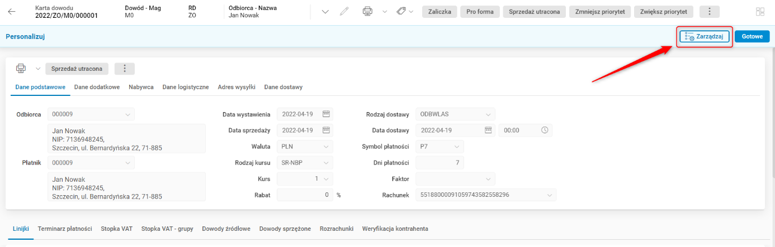This screenshot has height=247, width=775.
Task: Click the tag label icon
Action: click(x=401, y=12)
